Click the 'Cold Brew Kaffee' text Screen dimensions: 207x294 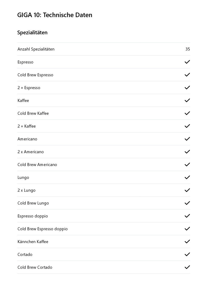33,113
